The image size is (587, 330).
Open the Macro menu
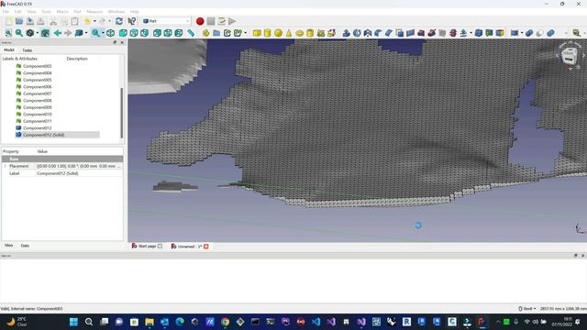point(62,12)
